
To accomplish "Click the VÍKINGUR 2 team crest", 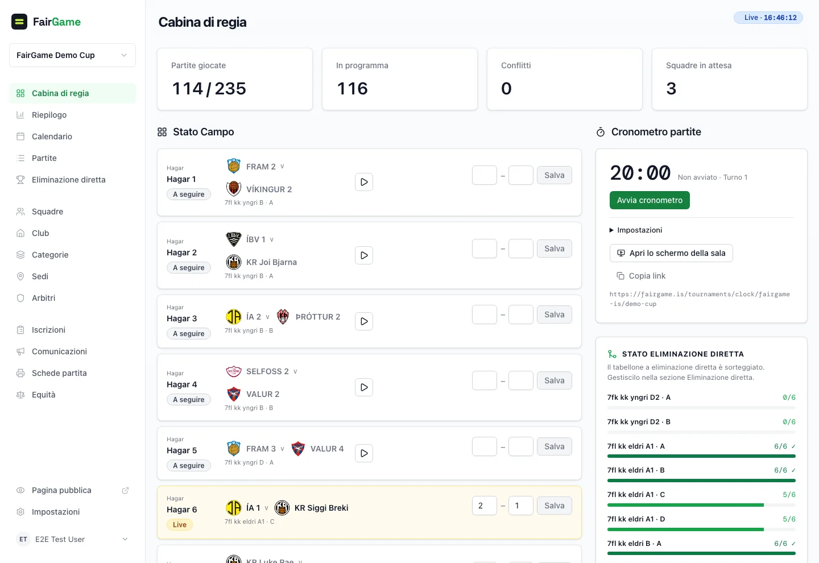I will coord(234,189).
